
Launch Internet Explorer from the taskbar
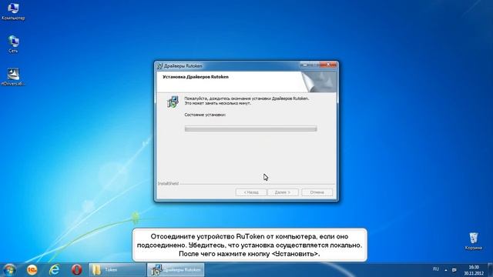tap(55, 270)
